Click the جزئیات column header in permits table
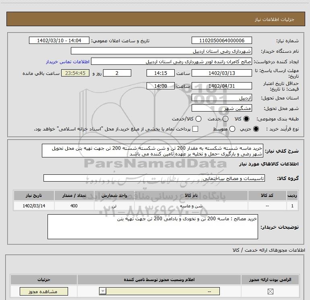The image size is (310, 300). coord(44,279)
